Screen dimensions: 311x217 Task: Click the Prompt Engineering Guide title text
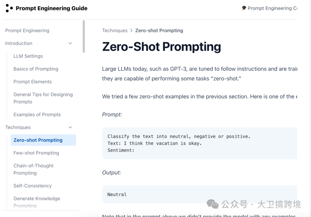tap(52, 8)
